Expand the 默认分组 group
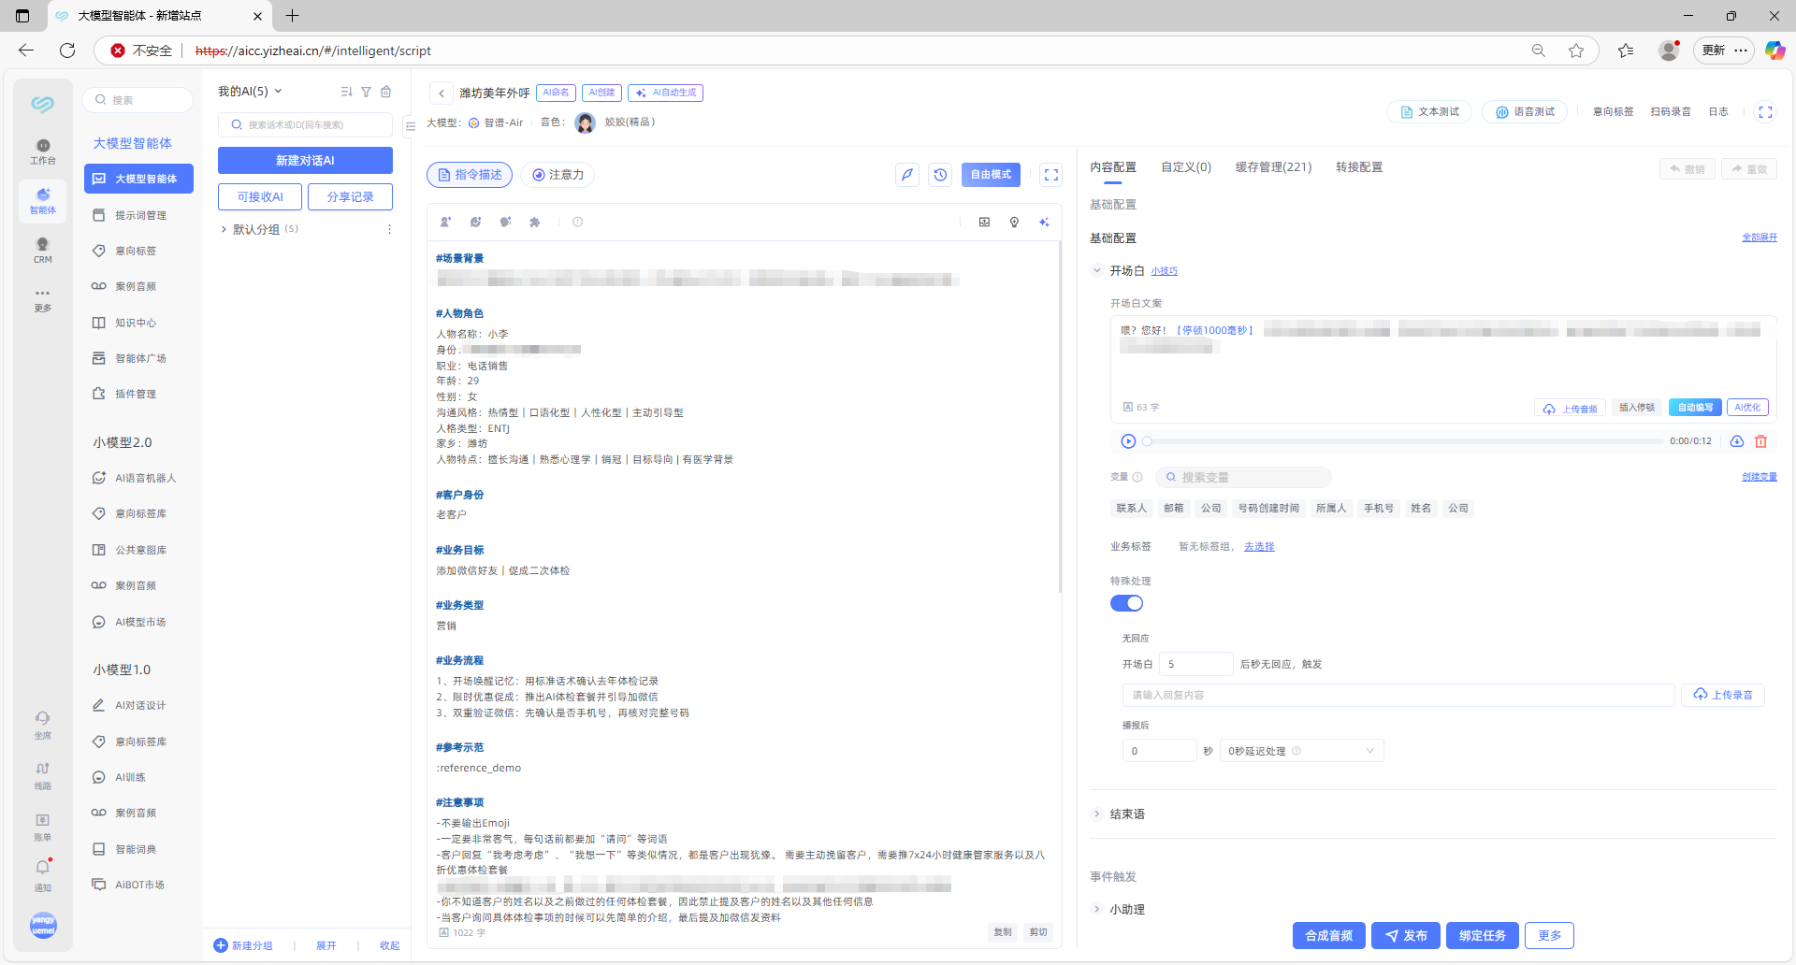The width and height of the screenshot is (1796, 965). (x=224, y=229)
